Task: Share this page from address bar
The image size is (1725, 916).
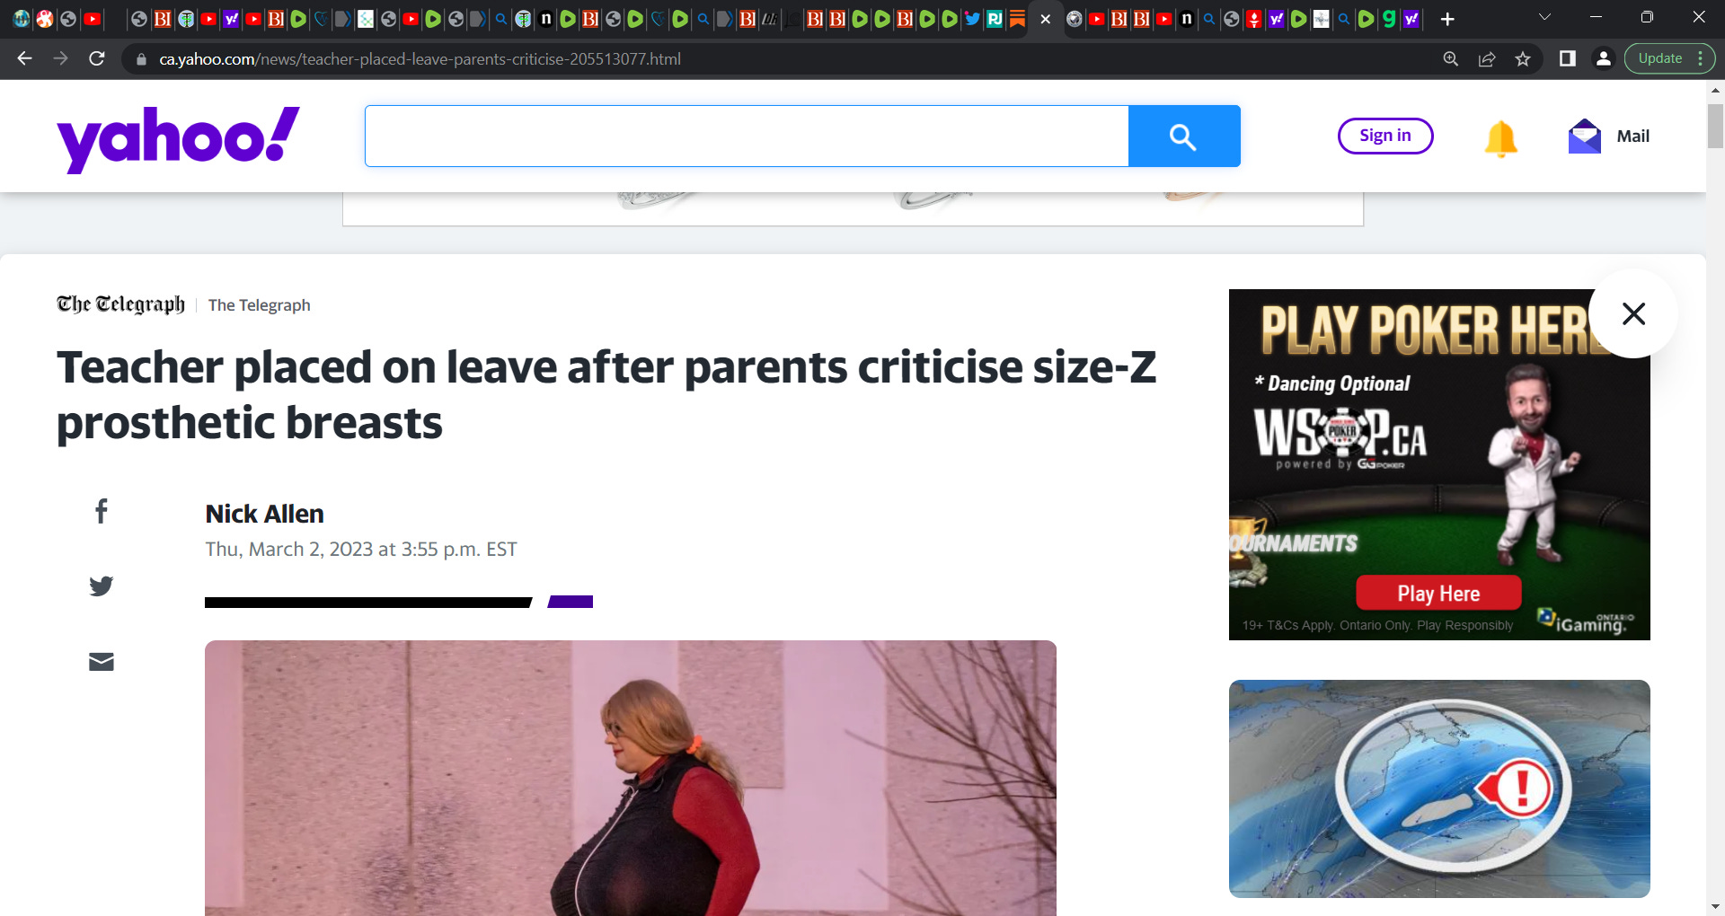Action: click(x=1487, y=58)
